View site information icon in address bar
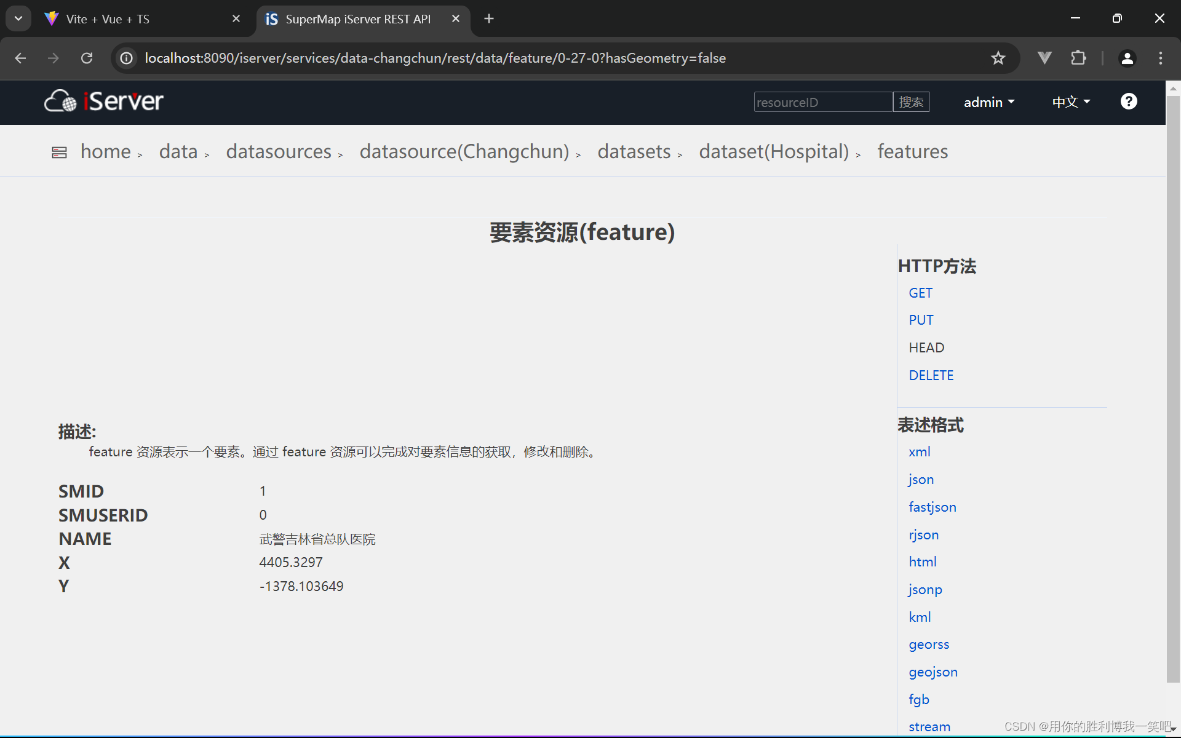This screenshot has width=1181, height=738. [127, 58]
